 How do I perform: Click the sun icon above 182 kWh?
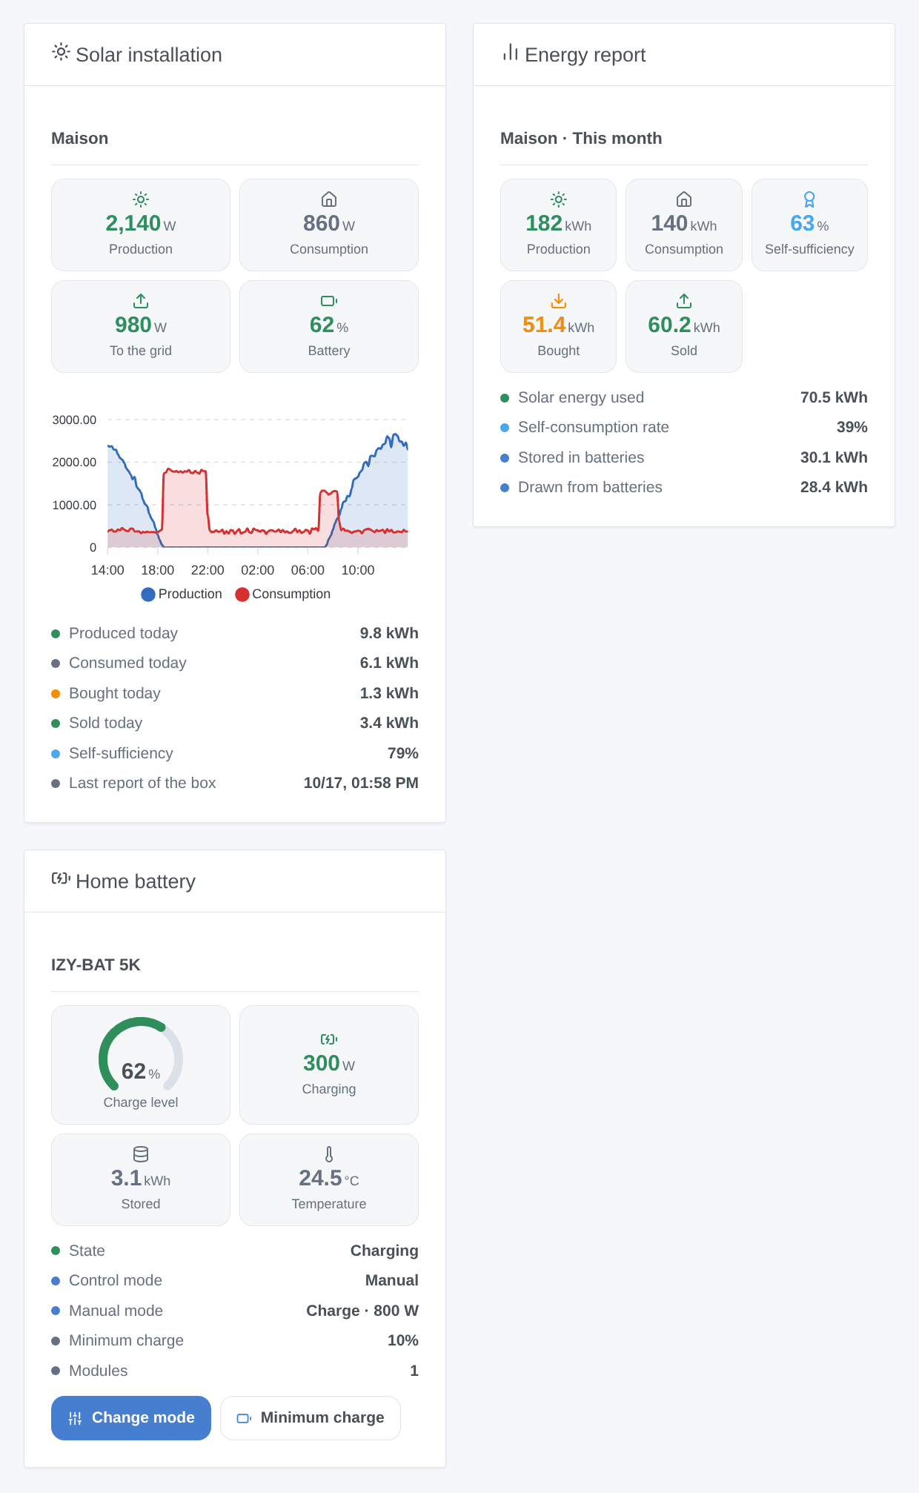point(559,199)
